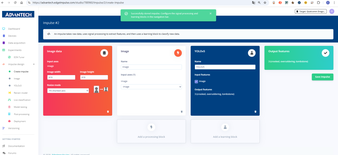Viewport: 338px width, 155px height.
Task: Open Dashboard in sidebar
Action: tap(14, 29)
